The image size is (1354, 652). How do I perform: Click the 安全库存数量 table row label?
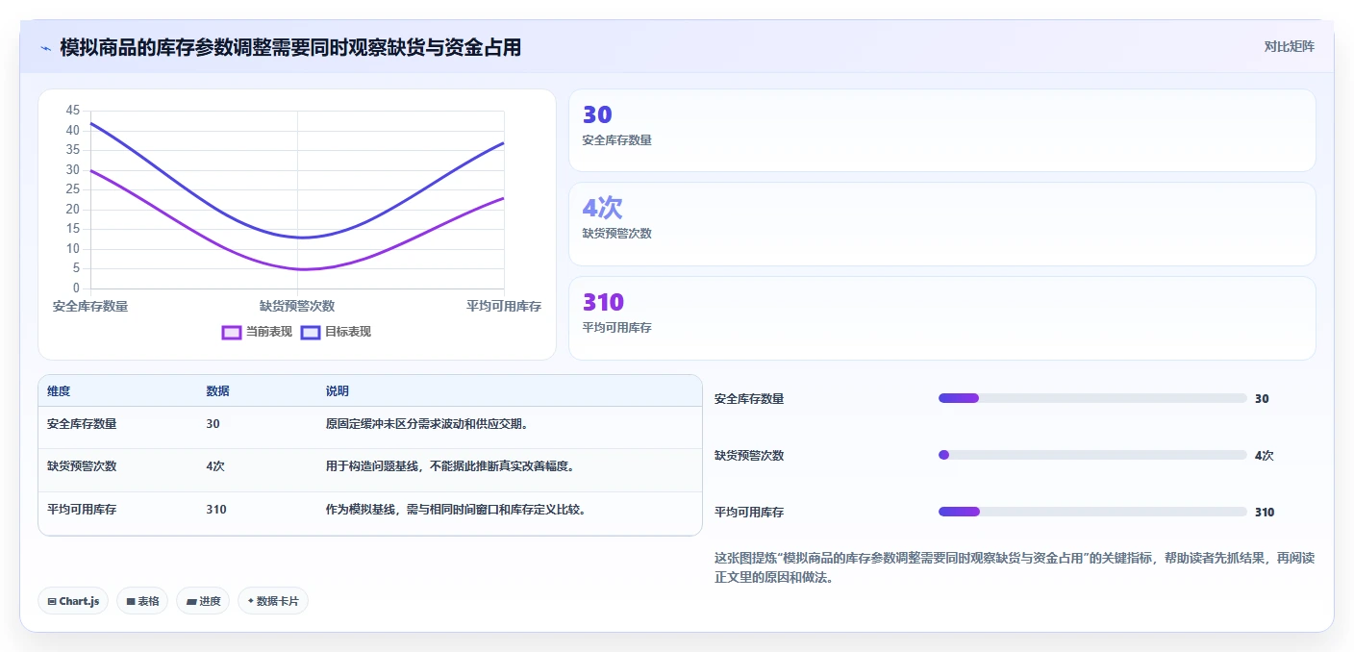pos(82,423)
